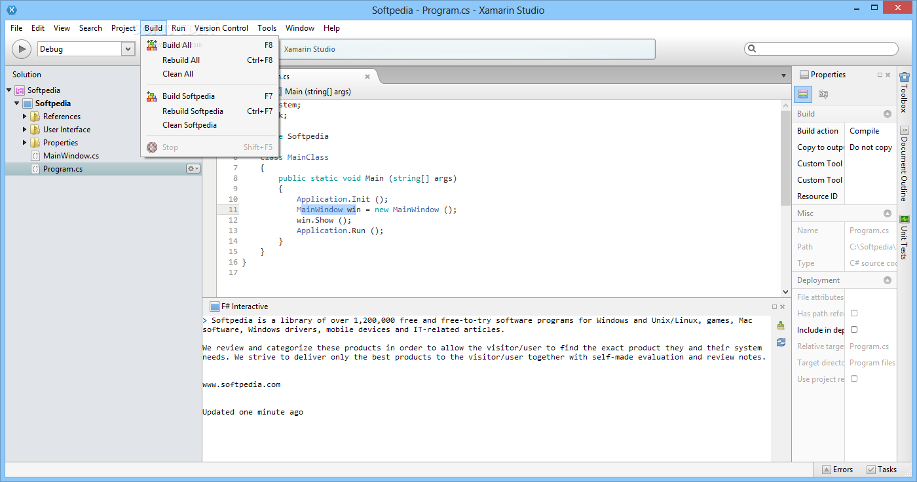
Task: Click the magnifier icon in the search box
Action: [752, 48]
